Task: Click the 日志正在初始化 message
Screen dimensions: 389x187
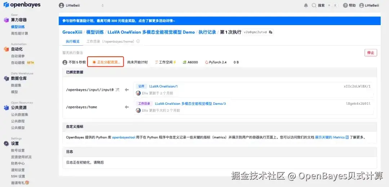Action: click(85, 163)
